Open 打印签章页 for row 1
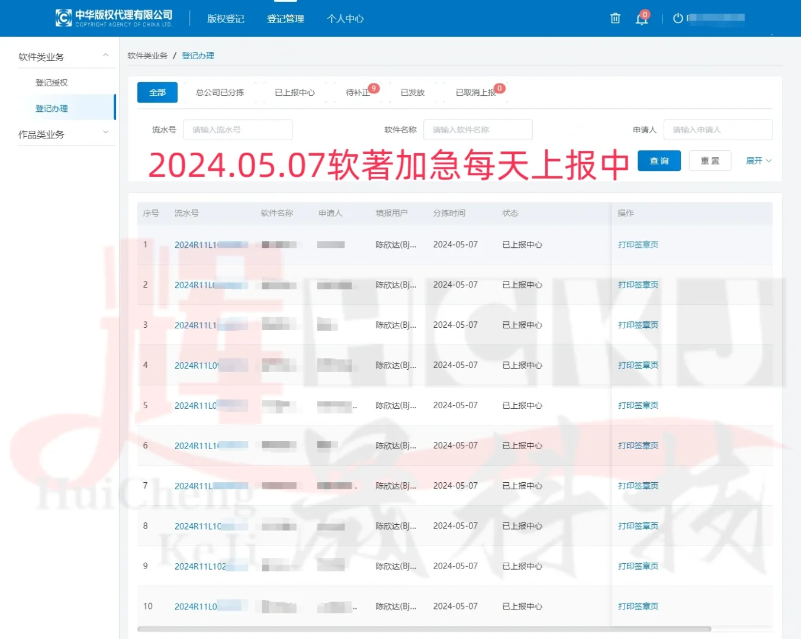This screenshot has height=639, width=801. (x=638, y=244)
